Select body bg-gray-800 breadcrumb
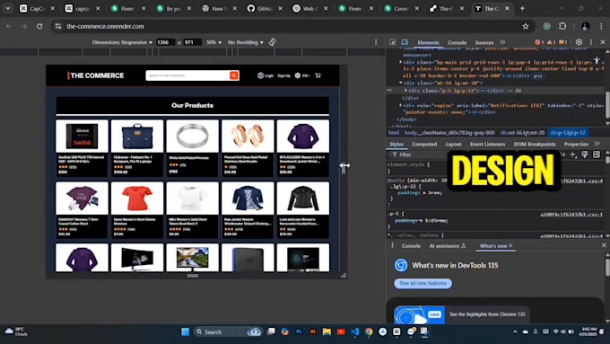 click(449, 133)
